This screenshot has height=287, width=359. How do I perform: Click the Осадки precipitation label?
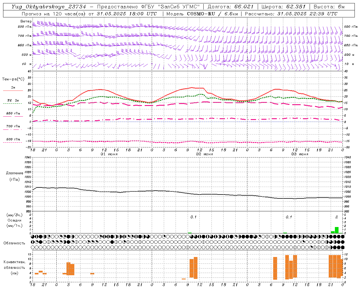(x=15, y=220)
